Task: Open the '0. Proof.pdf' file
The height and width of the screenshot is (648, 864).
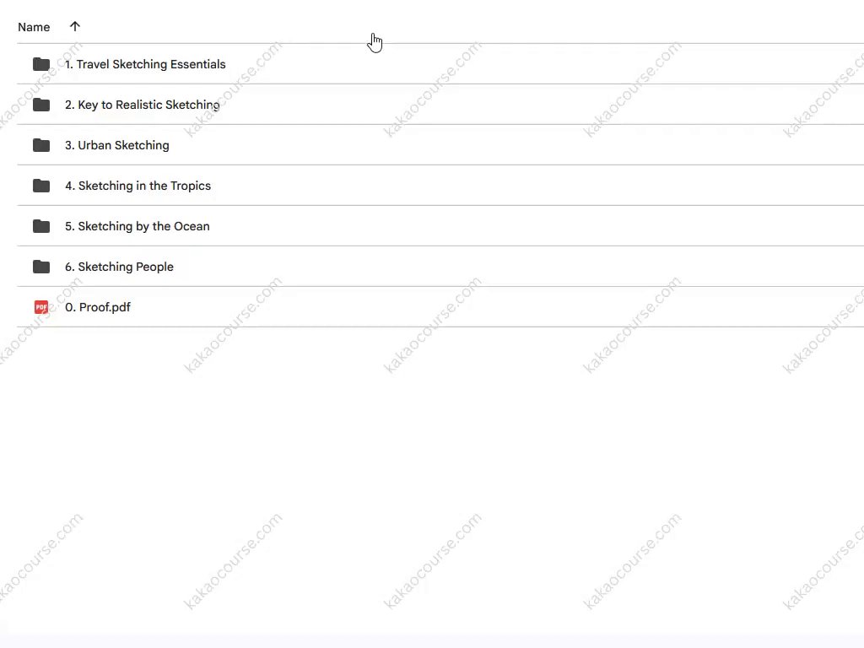Action: click(x=98, y=307)
